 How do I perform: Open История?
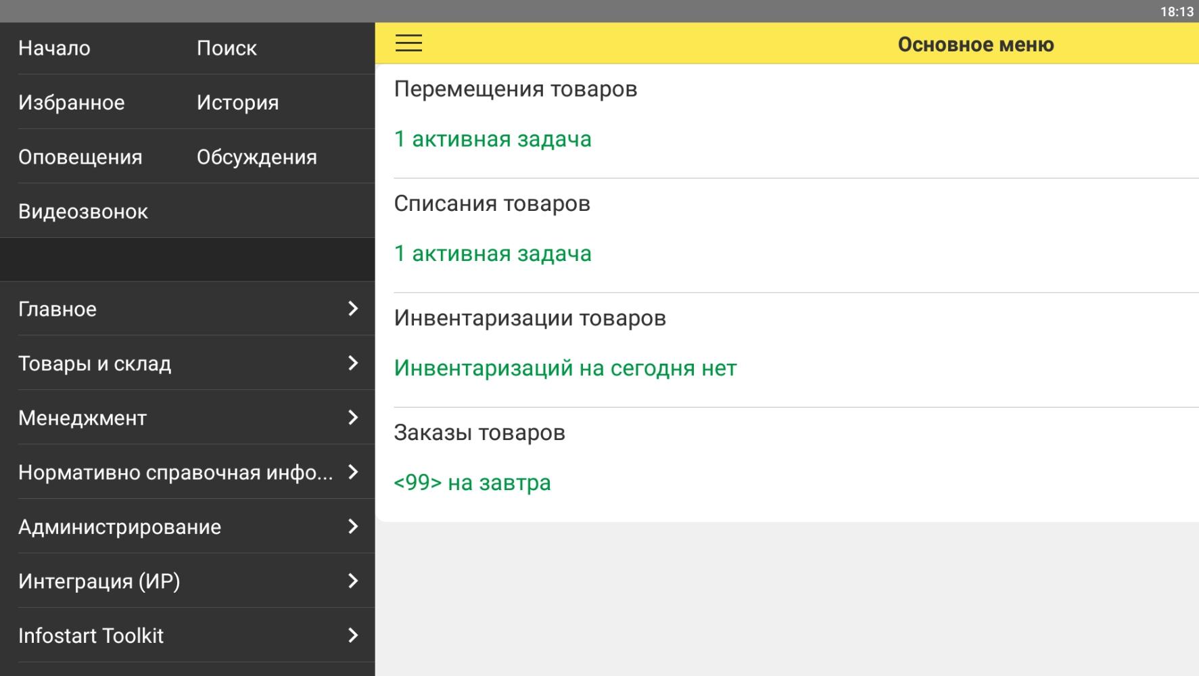[x=238, y=103]
